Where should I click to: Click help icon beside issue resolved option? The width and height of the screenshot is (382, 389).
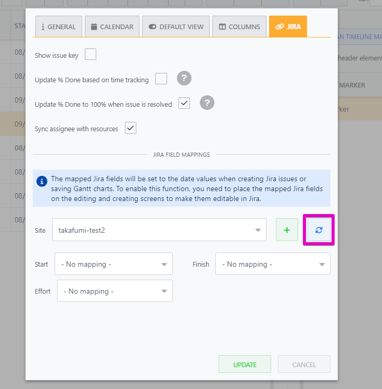[x=207, y=103]
